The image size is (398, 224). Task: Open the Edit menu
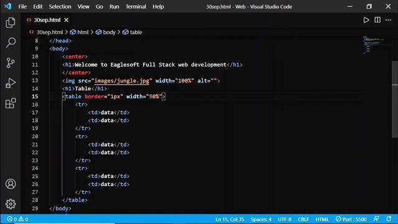37,7
